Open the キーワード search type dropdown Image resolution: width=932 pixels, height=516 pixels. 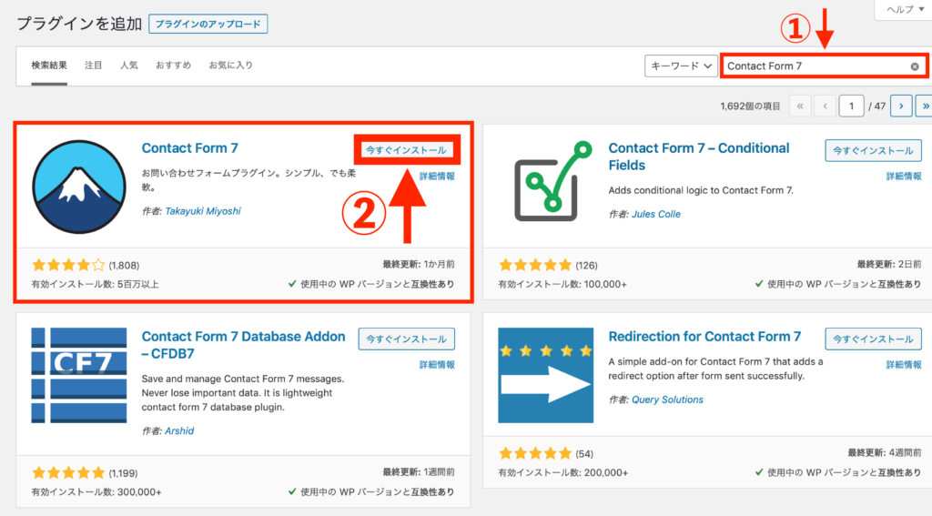(681, 66)
